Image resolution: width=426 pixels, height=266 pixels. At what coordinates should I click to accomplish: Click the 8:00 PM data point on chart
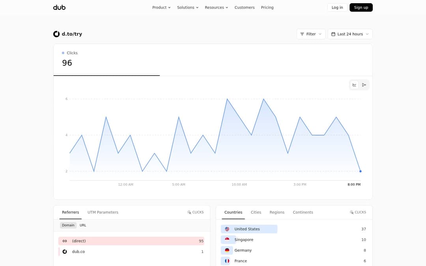click(361, 171)
